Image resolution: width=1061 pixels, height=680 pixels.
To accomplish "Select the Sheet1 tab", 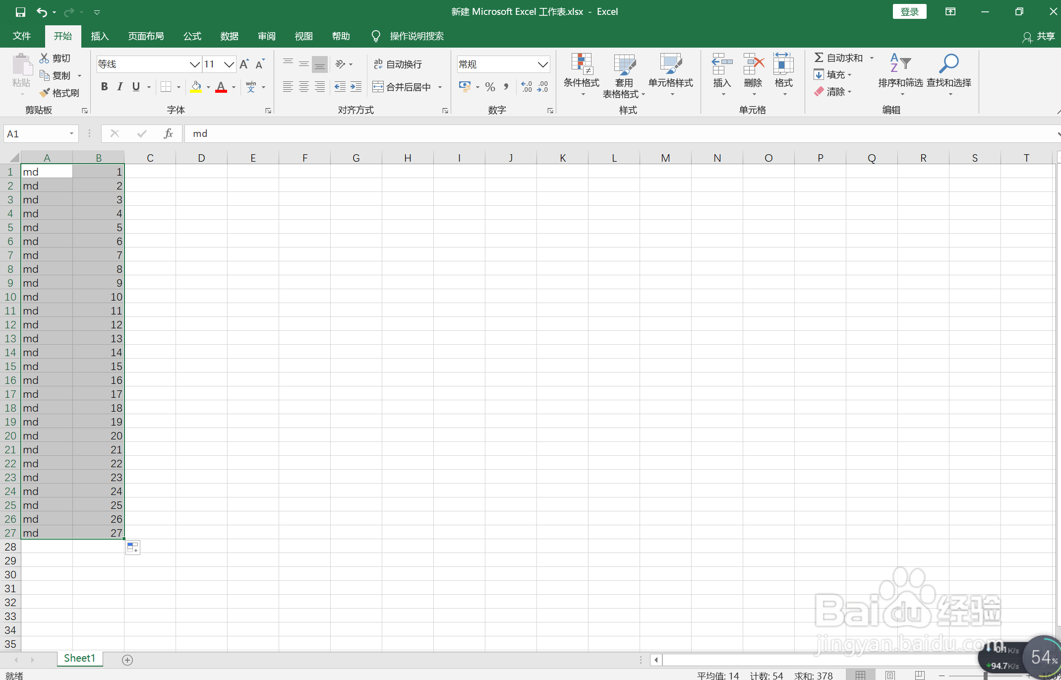I will click(x=79, y=658).
